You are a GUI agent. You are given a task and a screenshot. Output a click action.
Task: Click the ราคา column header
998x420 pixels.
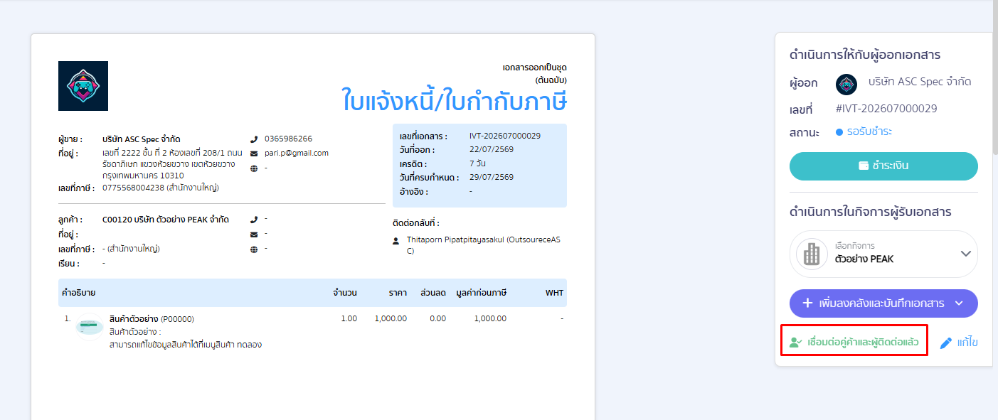point(398,293)
